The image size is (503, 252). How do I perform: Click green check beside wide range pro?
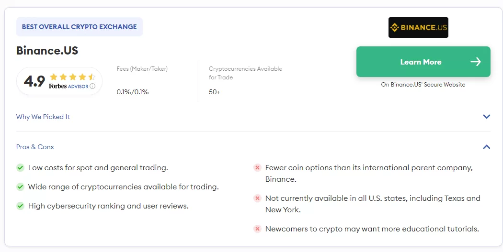(x=20, y=187)
